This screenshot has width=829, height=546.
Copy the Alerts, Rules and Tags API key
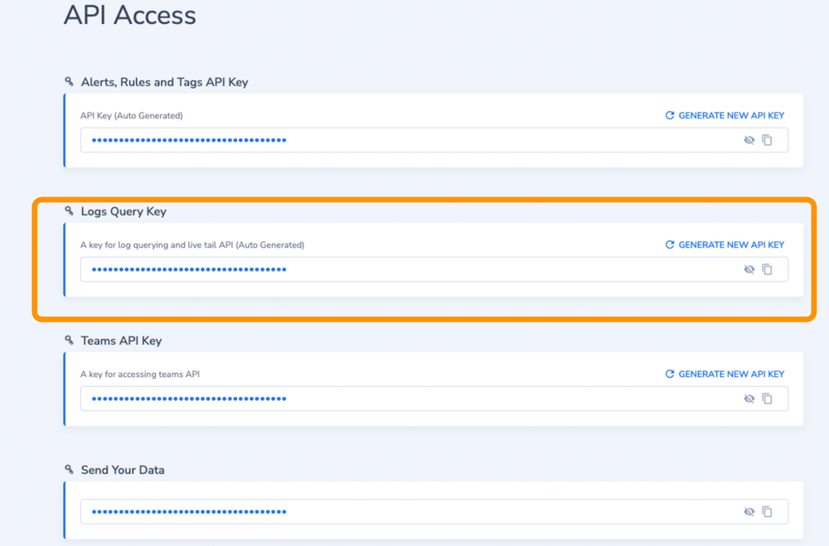767,140
